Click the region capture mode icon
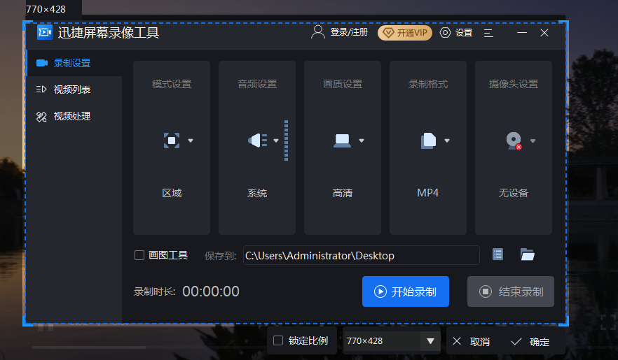The height and width of the screenshot is (360, 618). 172,141
